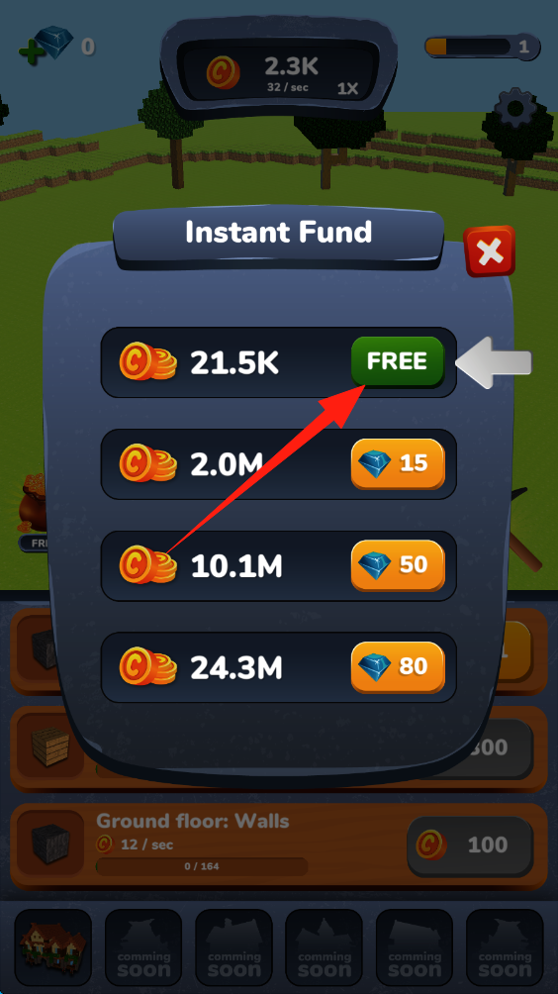Tap the green plus to add gems
This screenshot has width=558, height=994.
point(31,52)
